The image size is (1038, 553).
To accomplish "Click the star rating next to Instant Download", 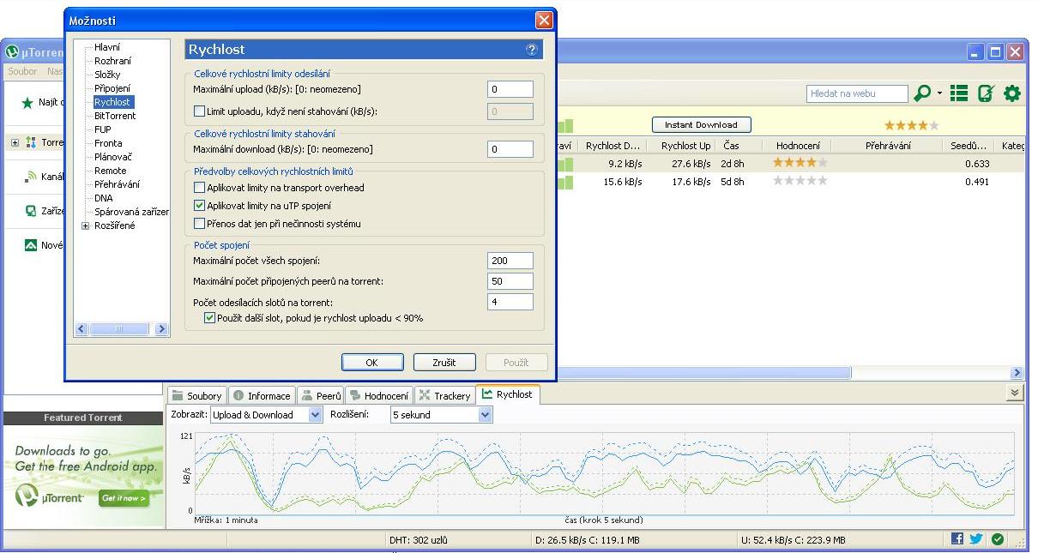I will point(911,125).
